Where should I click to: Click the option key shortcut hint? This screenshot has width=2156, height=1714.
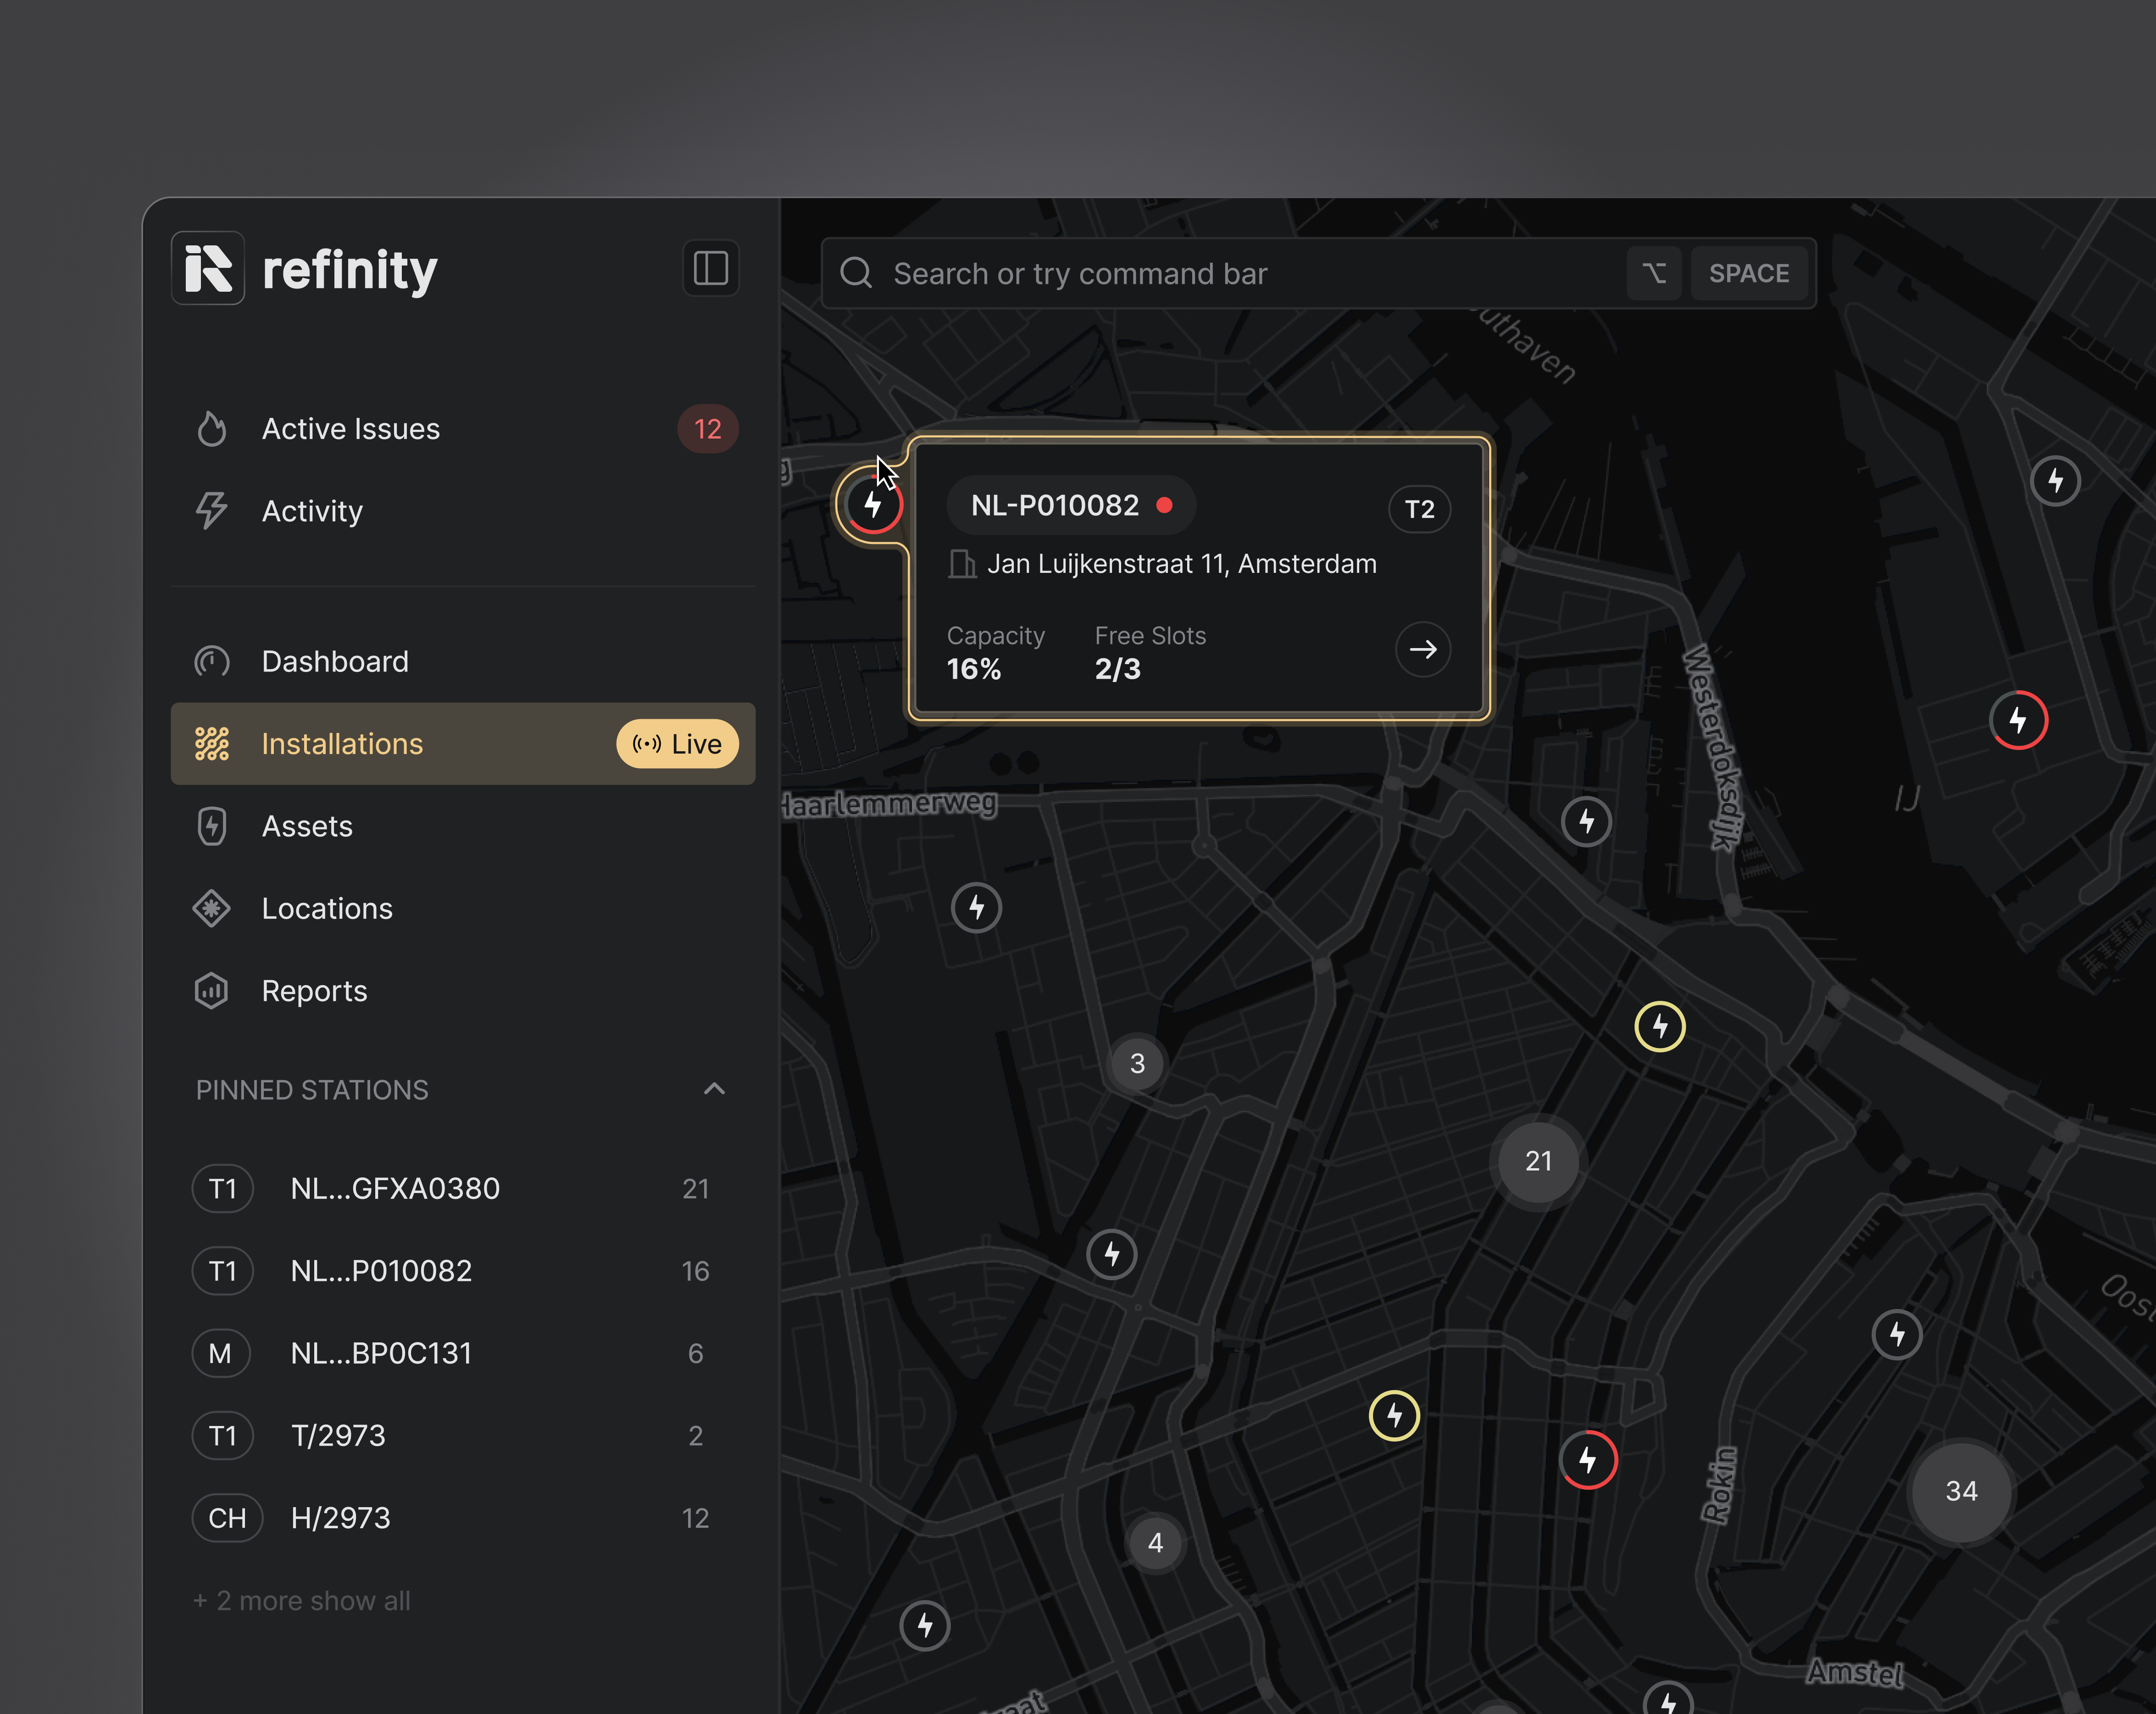point(1654,273)
